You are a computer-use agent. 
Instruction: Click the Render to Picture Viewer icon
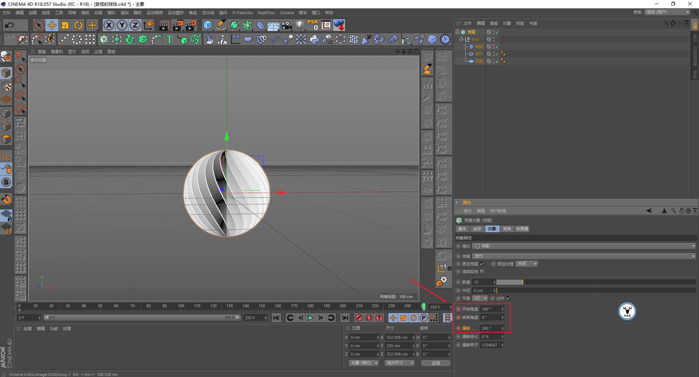pos(178,25)
